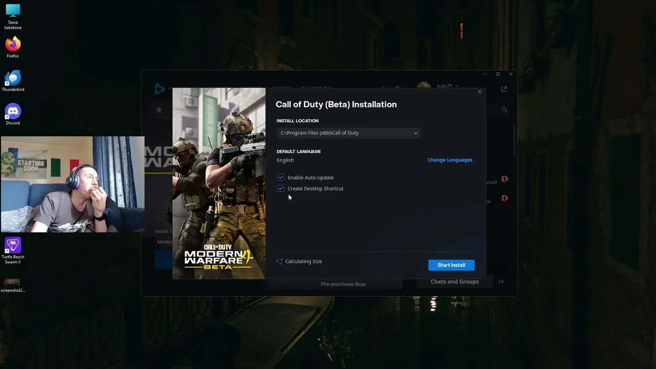The height and width of the screenshot is (369, 656).
Task: Close the Call of Duty installation dialog
Action: click(x=480, y=92)
